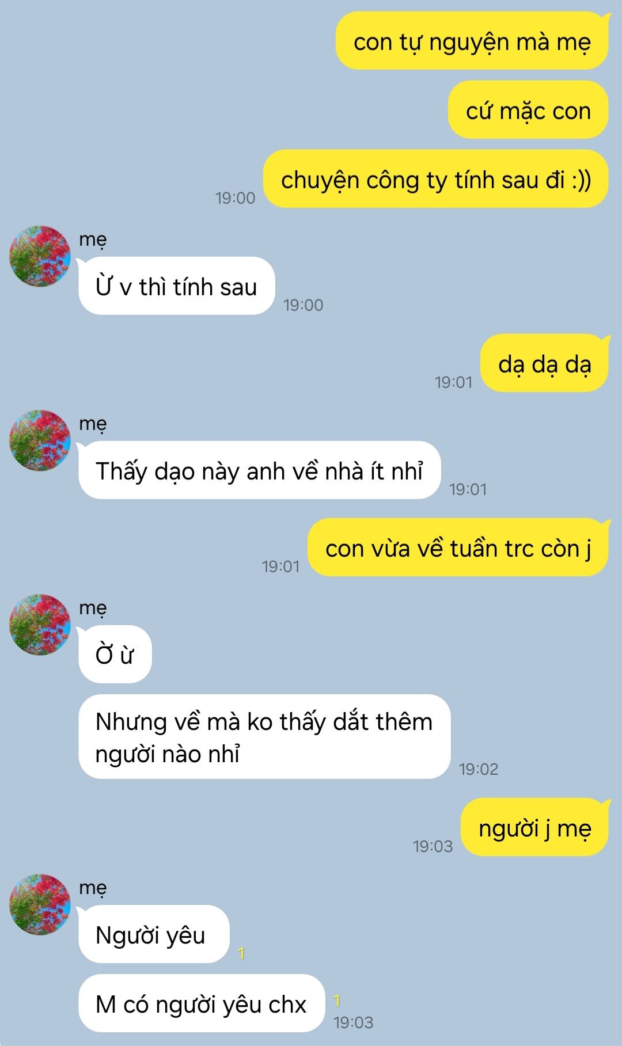Tap "Nhưng về mà ko thấy dắt thêm người nào nhỉ"
Screen dimensions: 622x1046
(x=264, y=737)
